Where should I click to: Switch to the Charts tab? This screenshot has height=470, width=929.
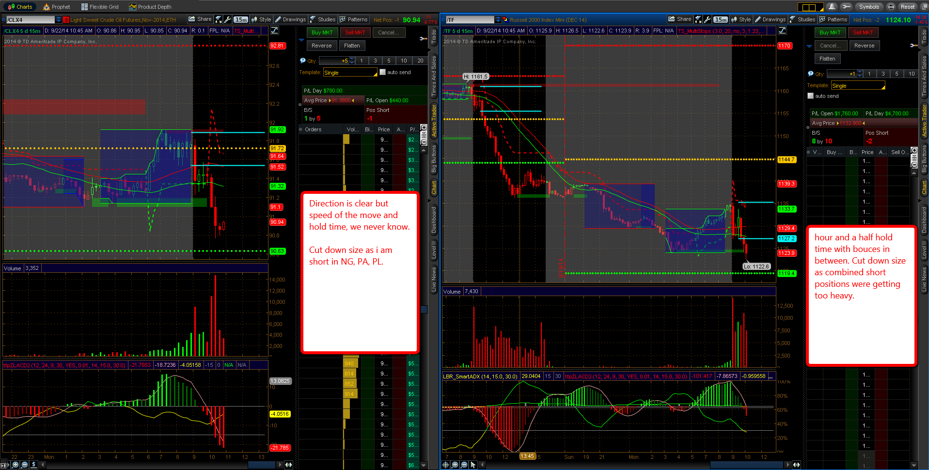[20, 7]
